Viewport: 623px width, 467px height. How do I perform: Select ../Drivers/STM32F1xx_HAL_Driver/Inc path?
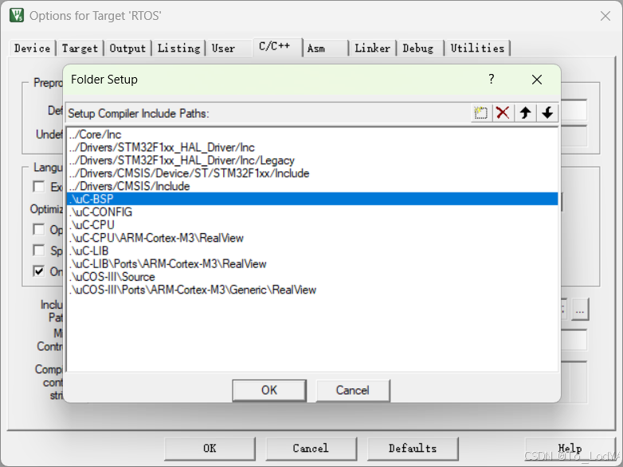coord(312,148)
